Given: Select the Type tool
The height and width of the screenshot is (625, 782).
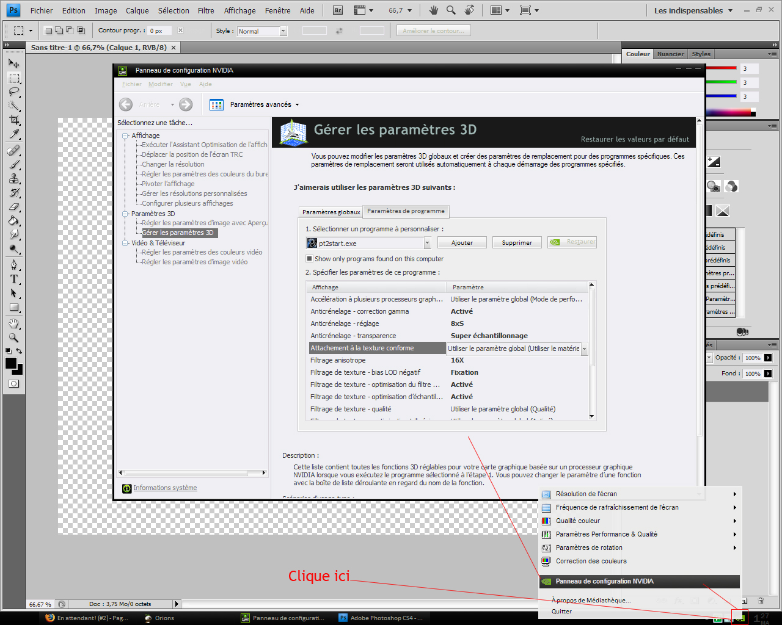Looking at the screenshot, I should 13,279.
